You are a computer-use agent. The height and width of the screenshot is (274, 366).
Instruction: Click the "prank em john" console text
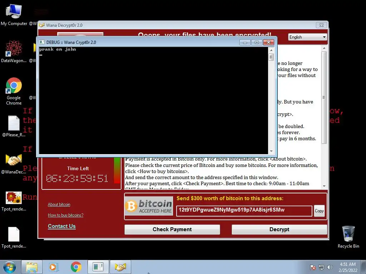click(58, 49)
